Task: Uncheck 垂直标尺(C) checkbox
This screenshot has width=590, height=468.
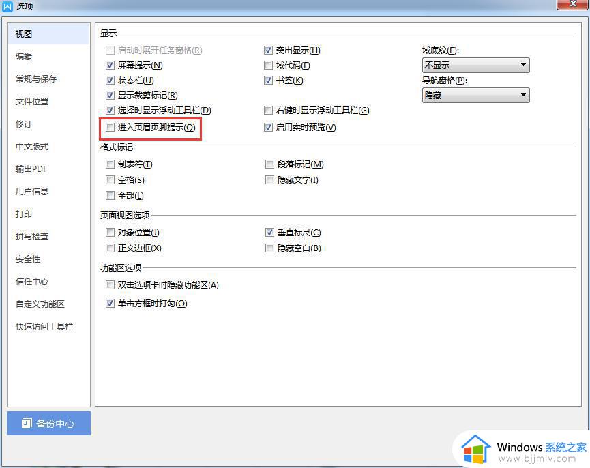Action: (x=269, y=232)
